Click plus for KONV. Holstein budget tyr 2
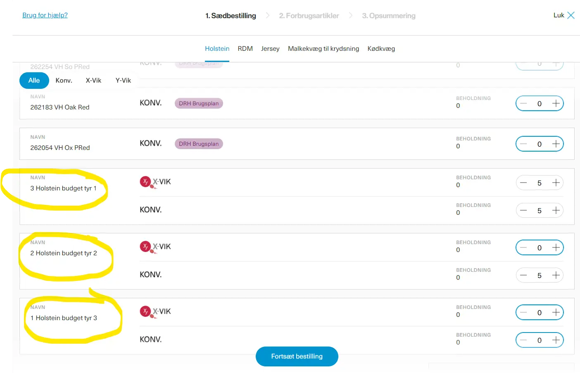This screenshot has height=373, width=580. pos(556,275)
